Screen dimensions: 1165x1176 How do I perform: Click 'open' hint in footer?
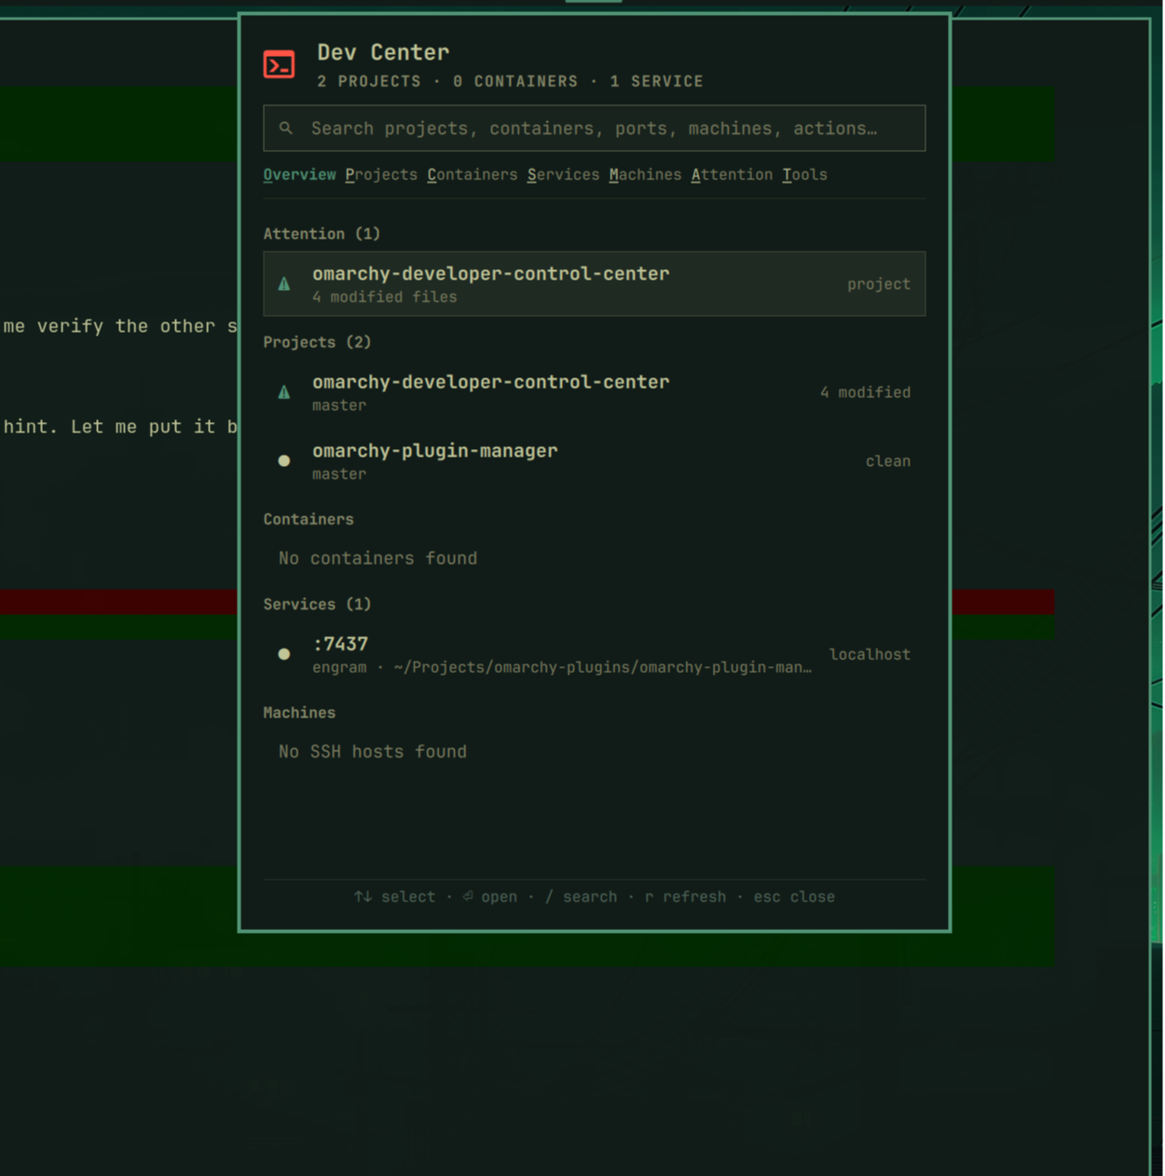[489, 896]
